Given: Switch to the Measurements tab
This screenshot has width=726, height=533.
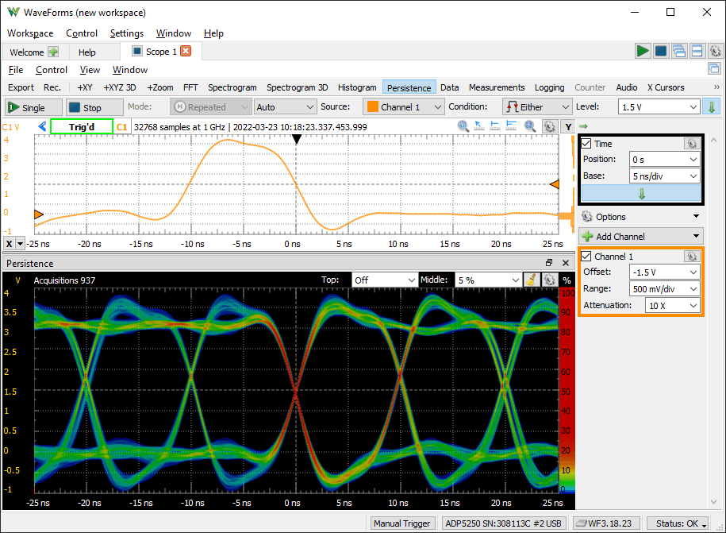Looking at the screenshot, I should [497, 87].
